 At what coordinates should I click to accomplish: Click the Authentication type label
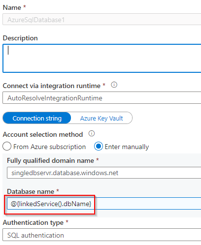click(33, 222)
